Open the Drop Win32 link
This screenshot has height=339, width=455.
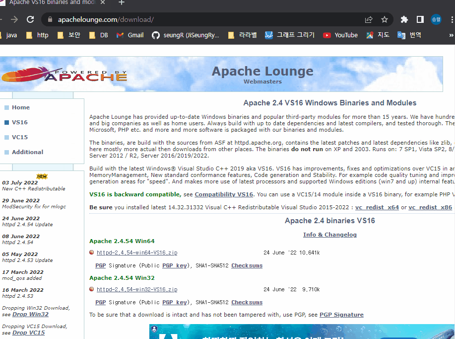click(30, 314)
